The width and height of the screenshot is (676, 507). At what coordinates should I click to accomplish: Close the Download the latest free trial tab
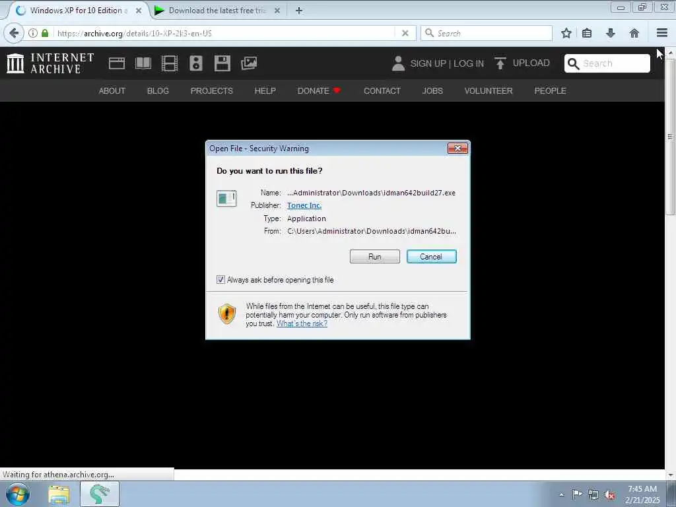(x=277, y=11)
